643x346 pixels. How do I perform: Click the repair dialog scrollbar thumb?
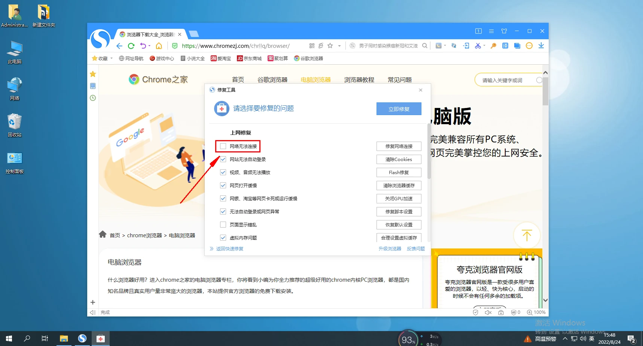pyautogui.click(x=429, y=151)
